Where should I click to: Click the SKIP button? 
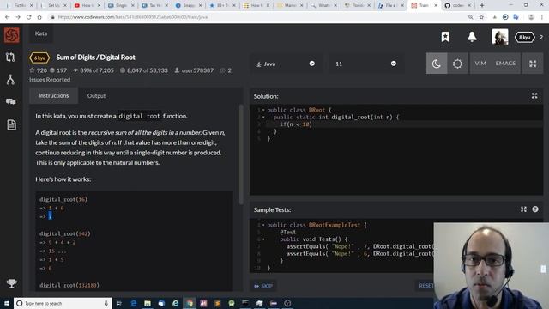click(263, 286)
